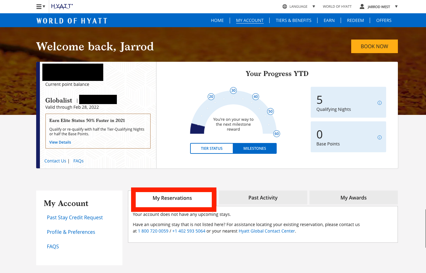
Task: Click the +1 402 593 5064 phone link
Action: pyautogui.click(x=189, y=231)
